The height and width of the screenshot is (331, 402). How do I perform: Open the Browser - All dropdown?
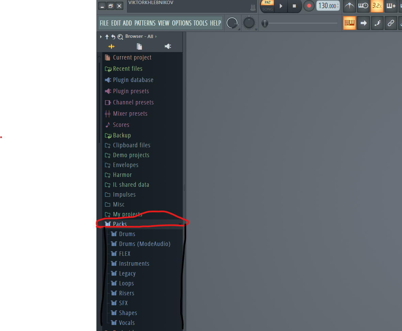[141, 36]
